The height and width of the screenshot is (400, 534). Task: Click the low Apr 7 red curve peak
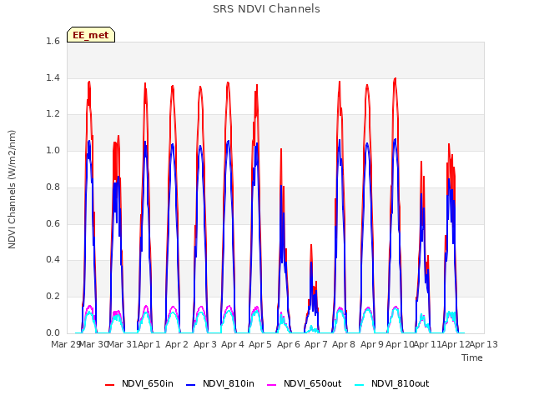311,246
